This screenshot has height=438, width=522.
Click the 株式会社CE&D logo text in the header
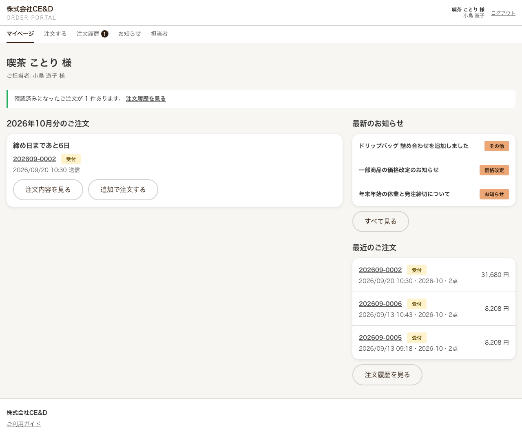pyautogui.click(x=30, y=9)
